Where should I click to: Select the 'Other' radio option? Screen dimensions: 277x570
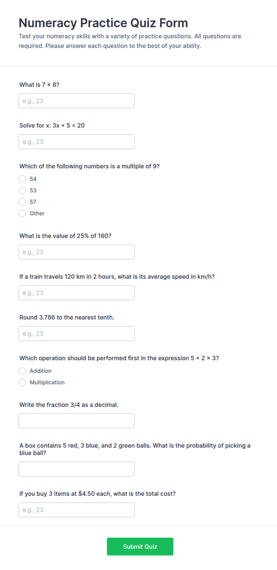click(x=22, y=213)
